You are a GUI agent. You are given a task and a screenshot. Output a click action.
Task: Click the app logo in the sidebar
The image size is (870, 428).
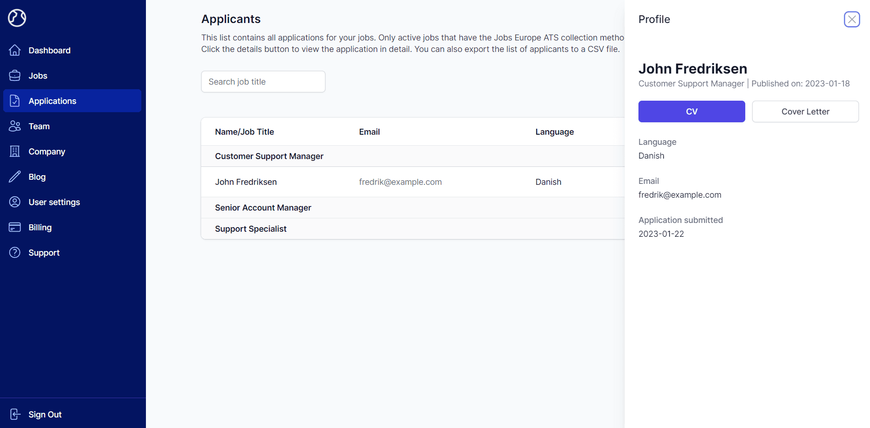[17, 18]
